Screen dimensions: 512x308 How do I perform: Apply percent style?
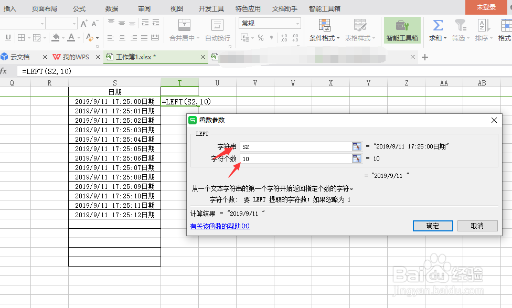pos(261,38)
